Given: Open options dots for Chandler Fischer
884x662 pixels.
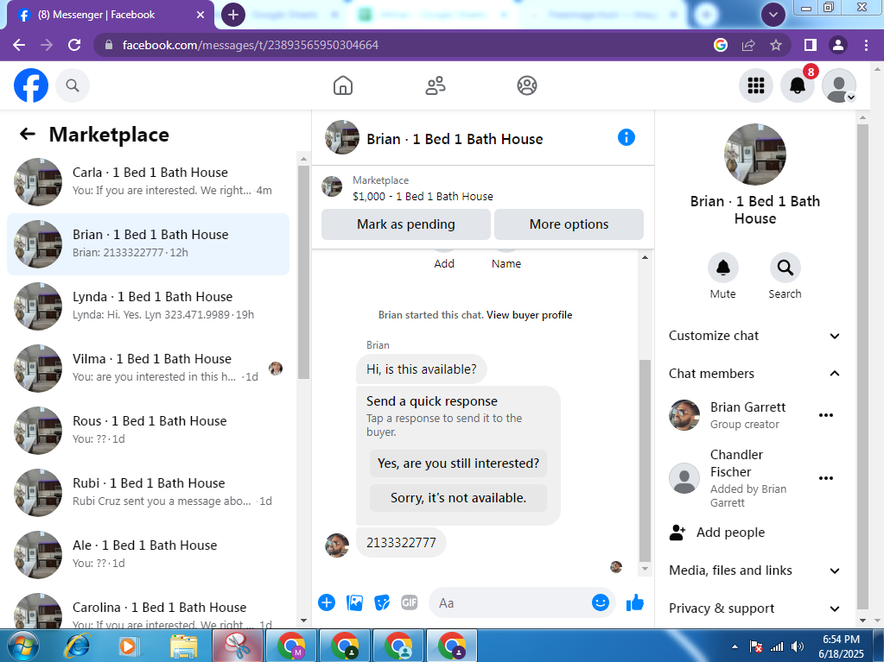Looking at the screenshot, I should point(826,478).
